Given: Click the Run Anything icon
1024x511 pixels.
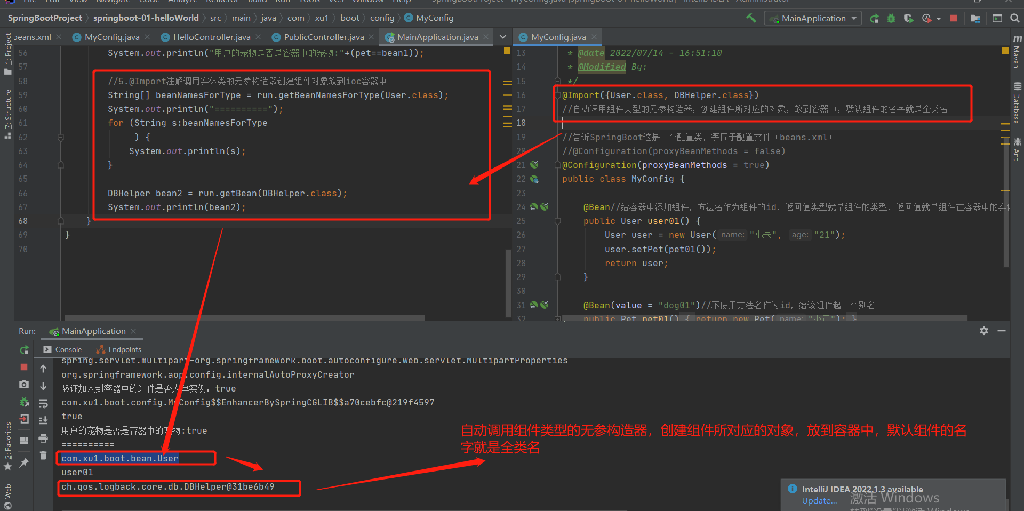Looking at the screenshot, I should (997, 18).
